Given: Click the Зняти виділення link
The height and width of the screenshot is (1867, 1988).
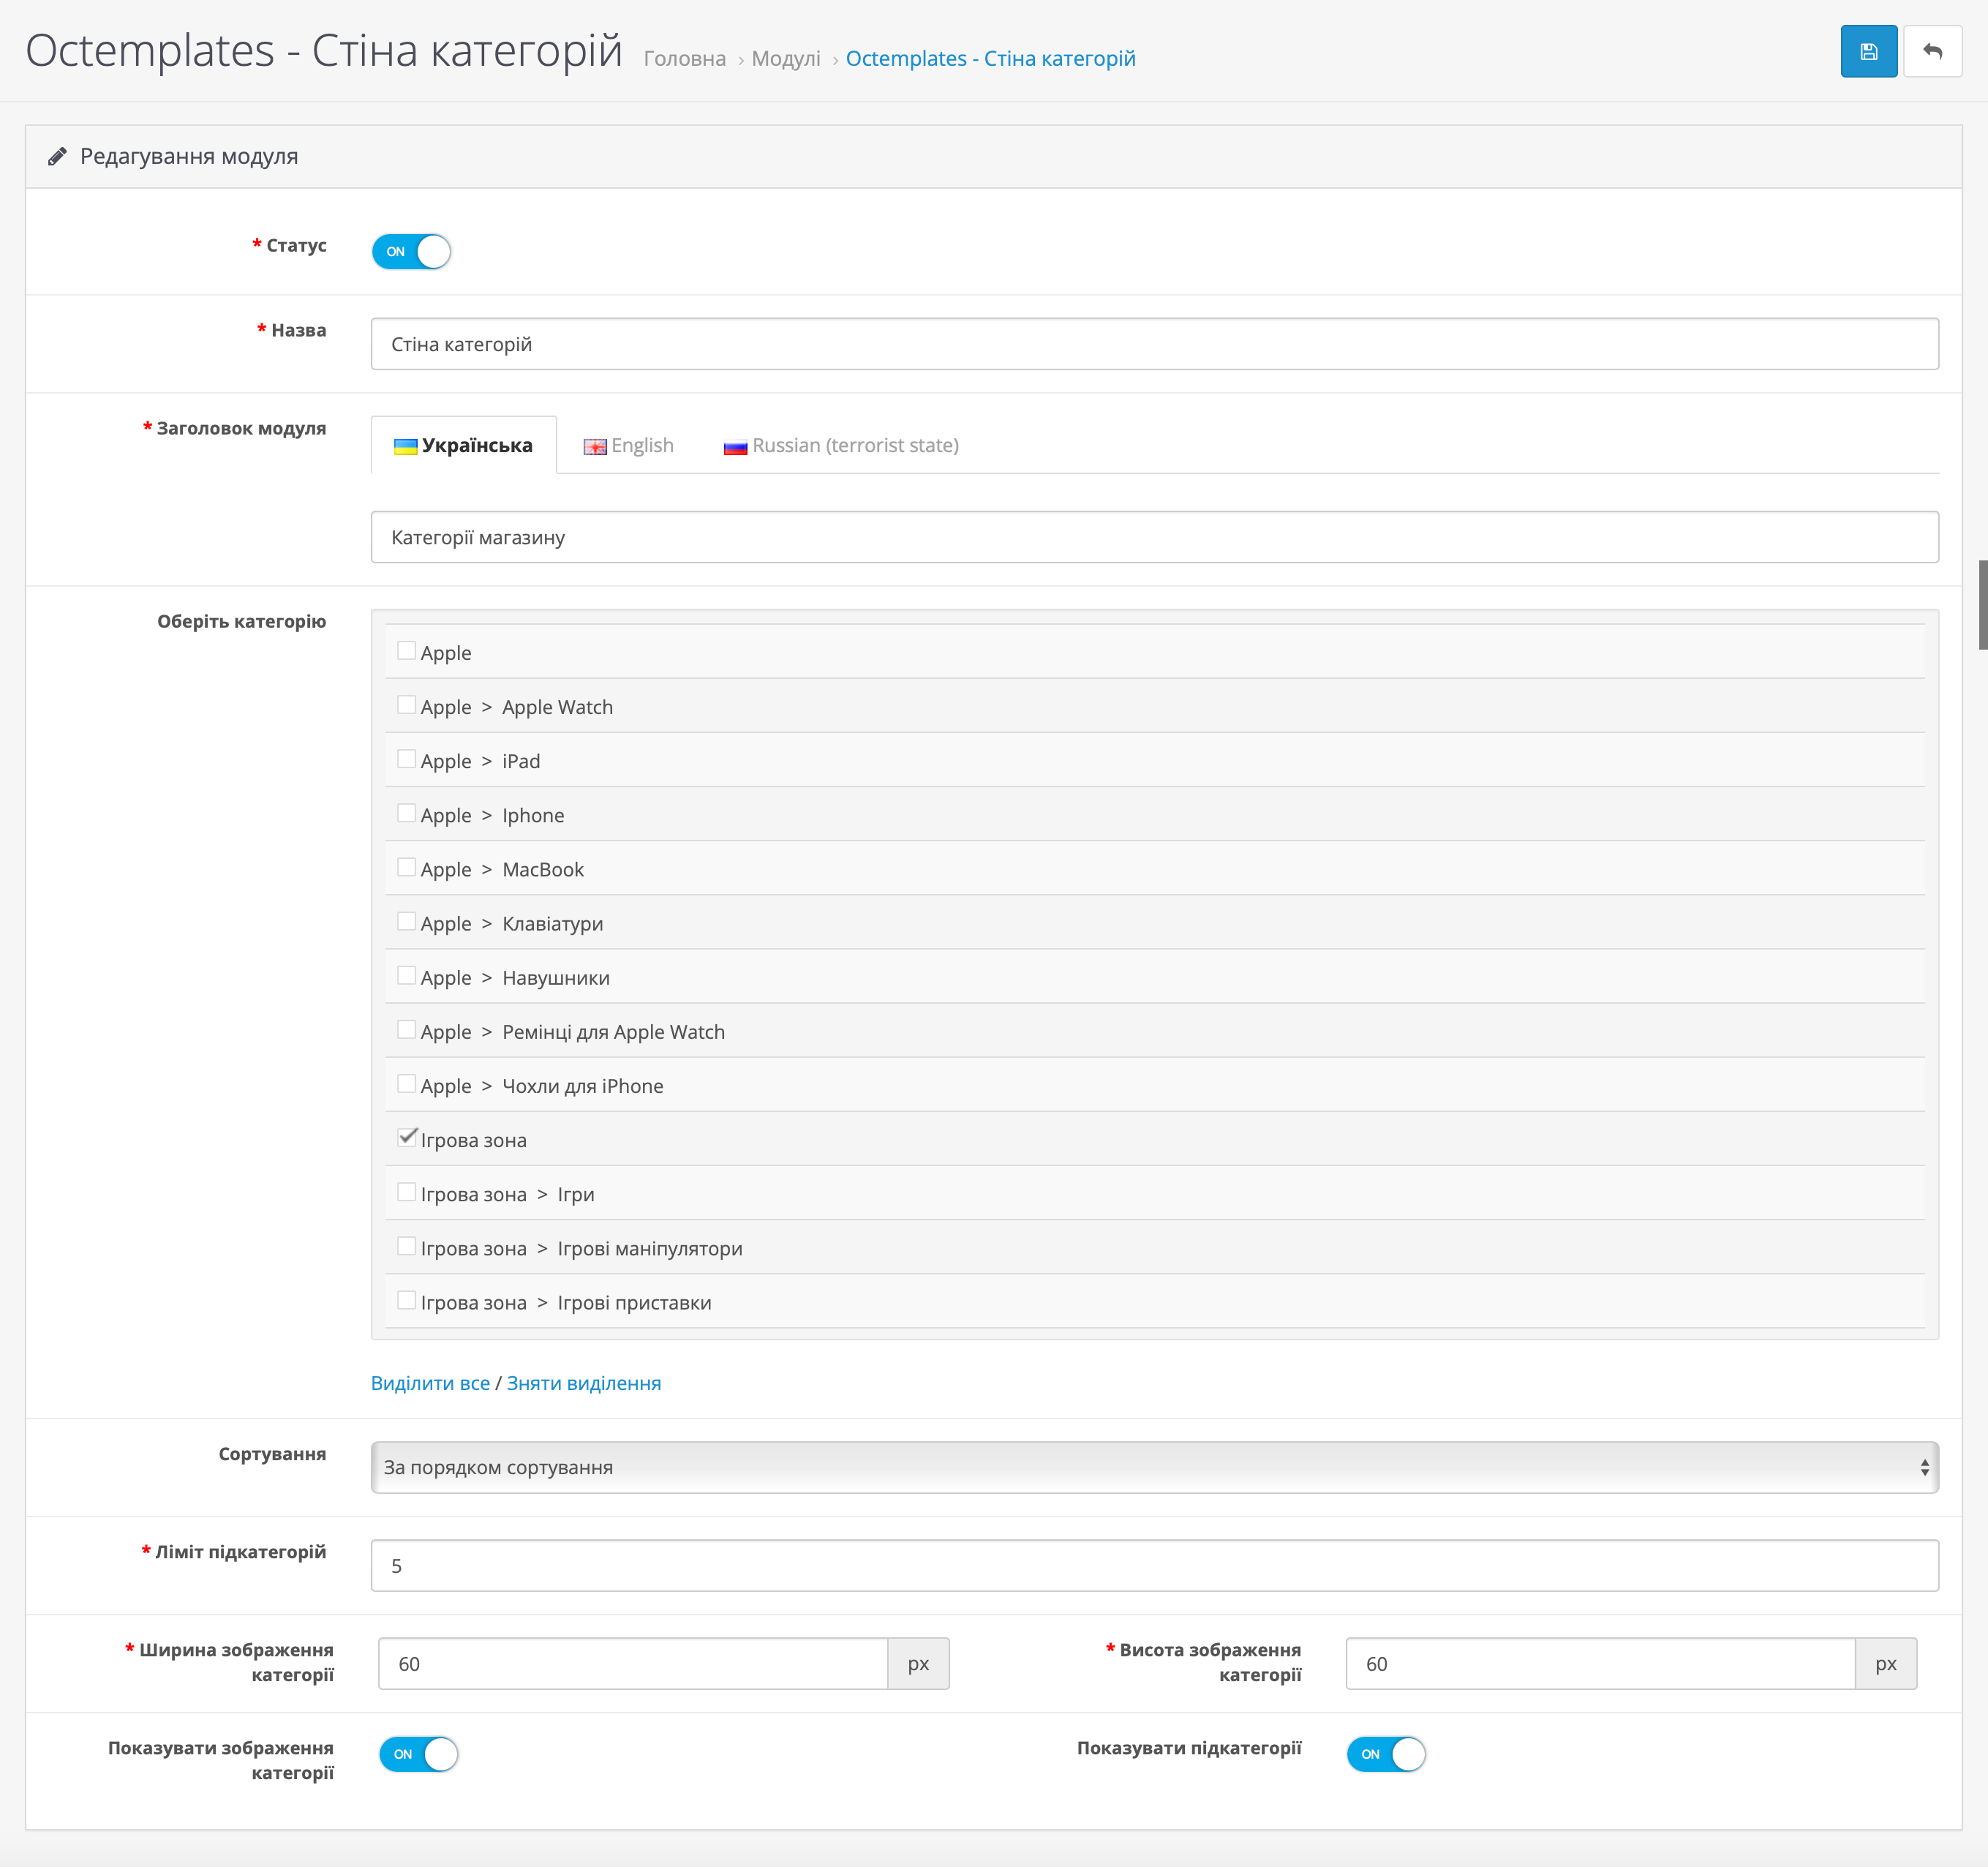Looking at the screenshot, I should click(583, 1383).
